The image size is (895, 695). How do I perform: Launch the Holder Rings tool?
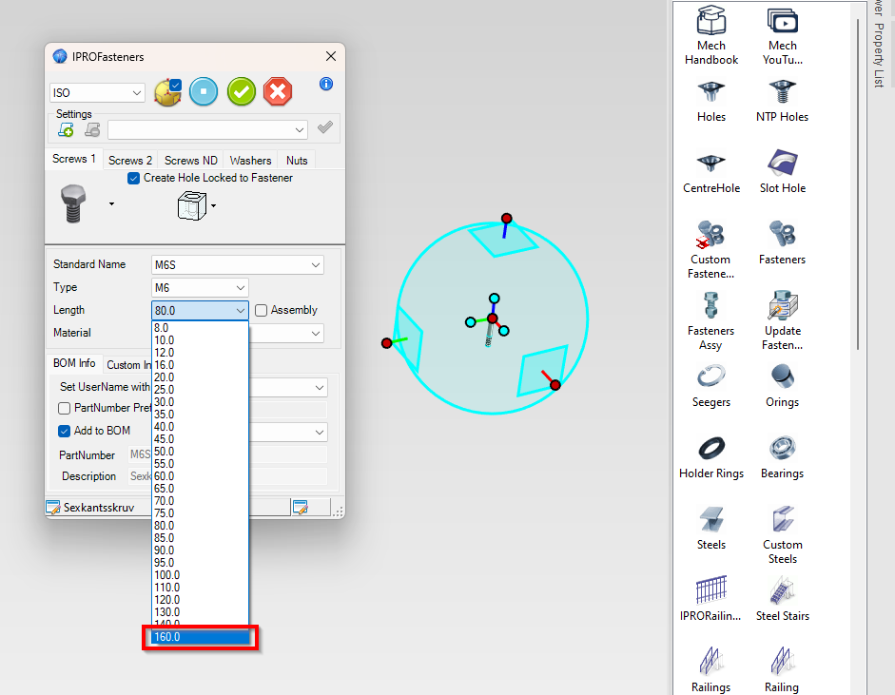710,457
